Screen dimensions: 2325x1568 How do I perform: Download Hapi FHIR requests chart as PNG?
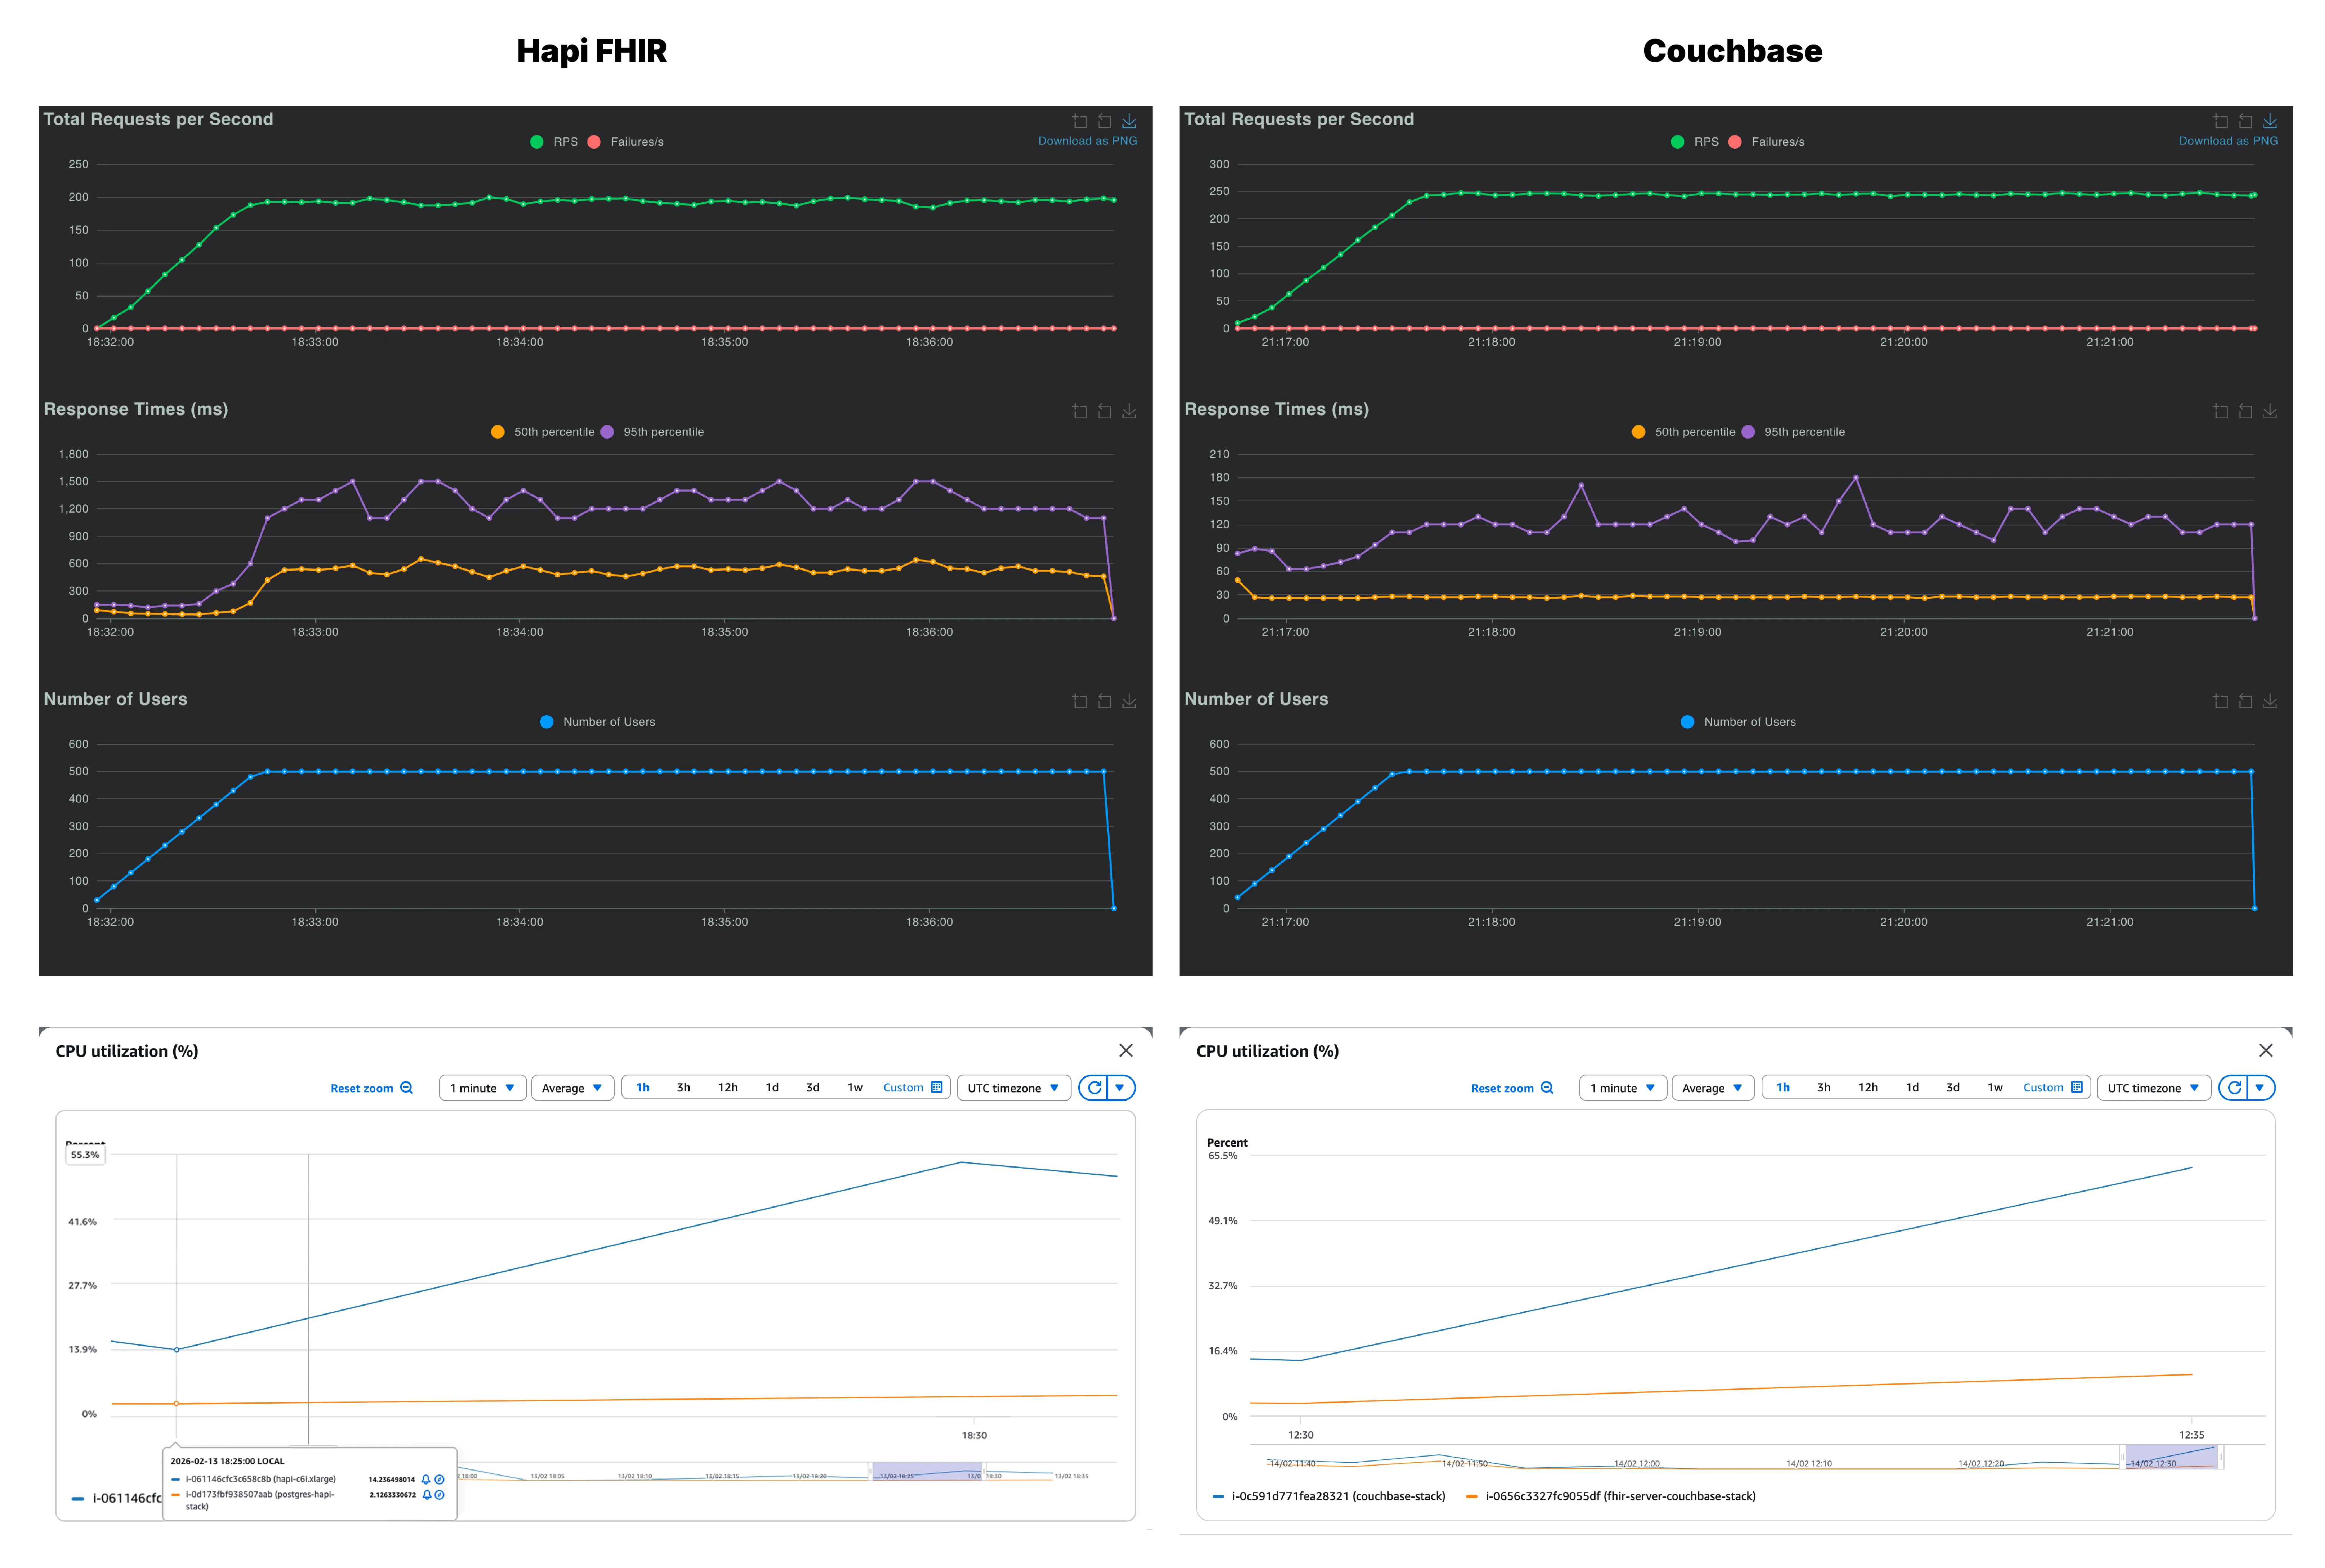1129,122
